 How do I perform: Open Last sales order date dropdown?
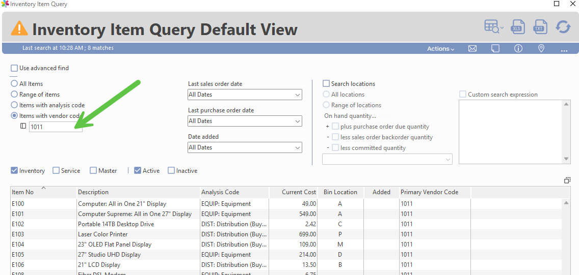click(x=245, y=95)
